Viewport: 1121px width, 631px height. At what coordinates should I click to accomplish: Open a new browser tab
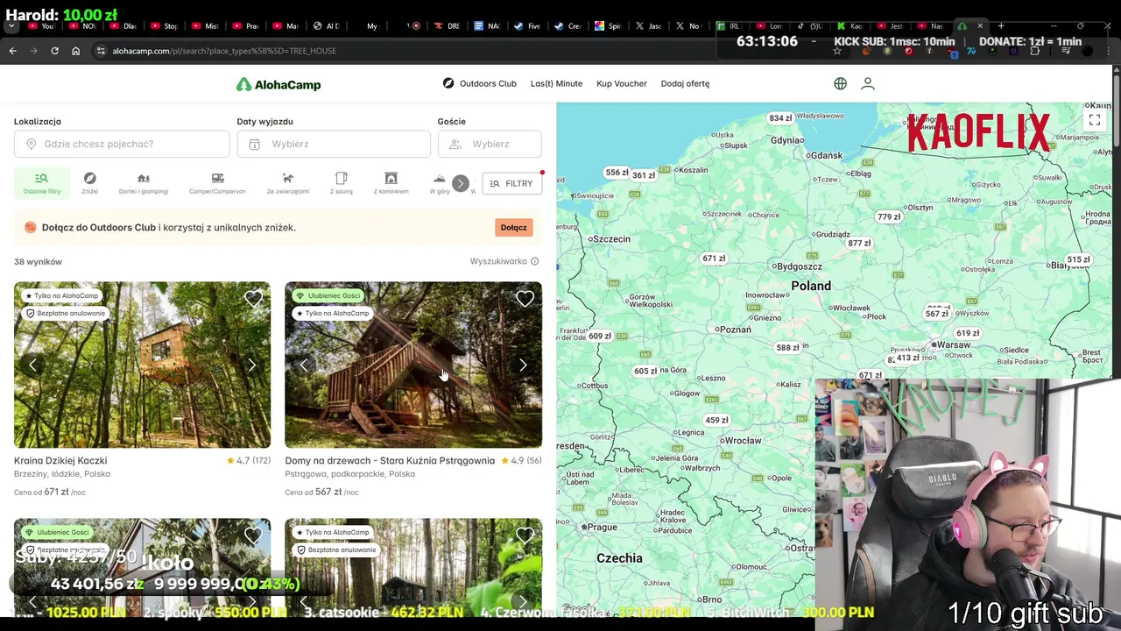pyautogui.click(x=1001, y=26)
